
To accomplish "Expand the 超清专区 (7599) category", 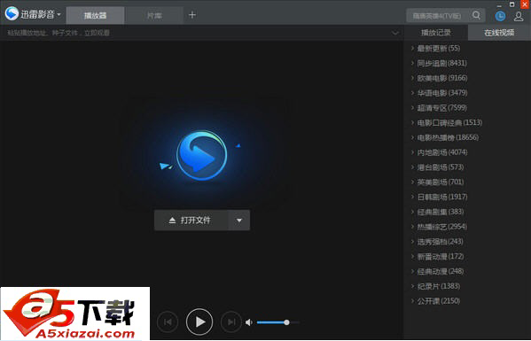I will point(412,107).
